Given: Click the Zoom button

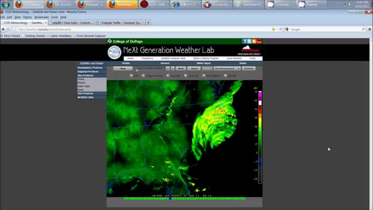Looking at the screenshot, I should click(194, 68).
